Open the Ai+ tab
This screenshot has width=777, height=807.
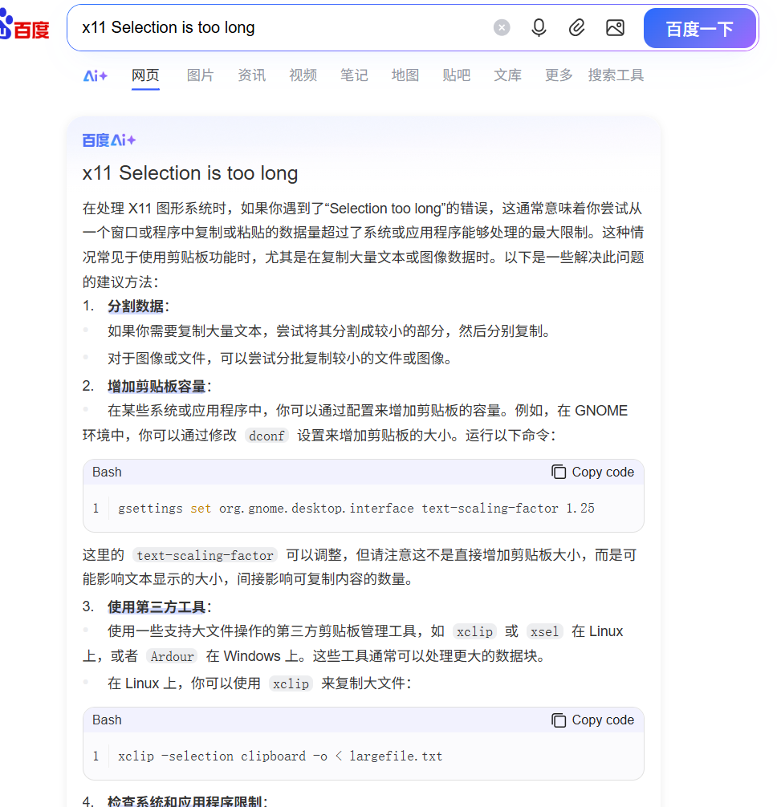(96, 75)
